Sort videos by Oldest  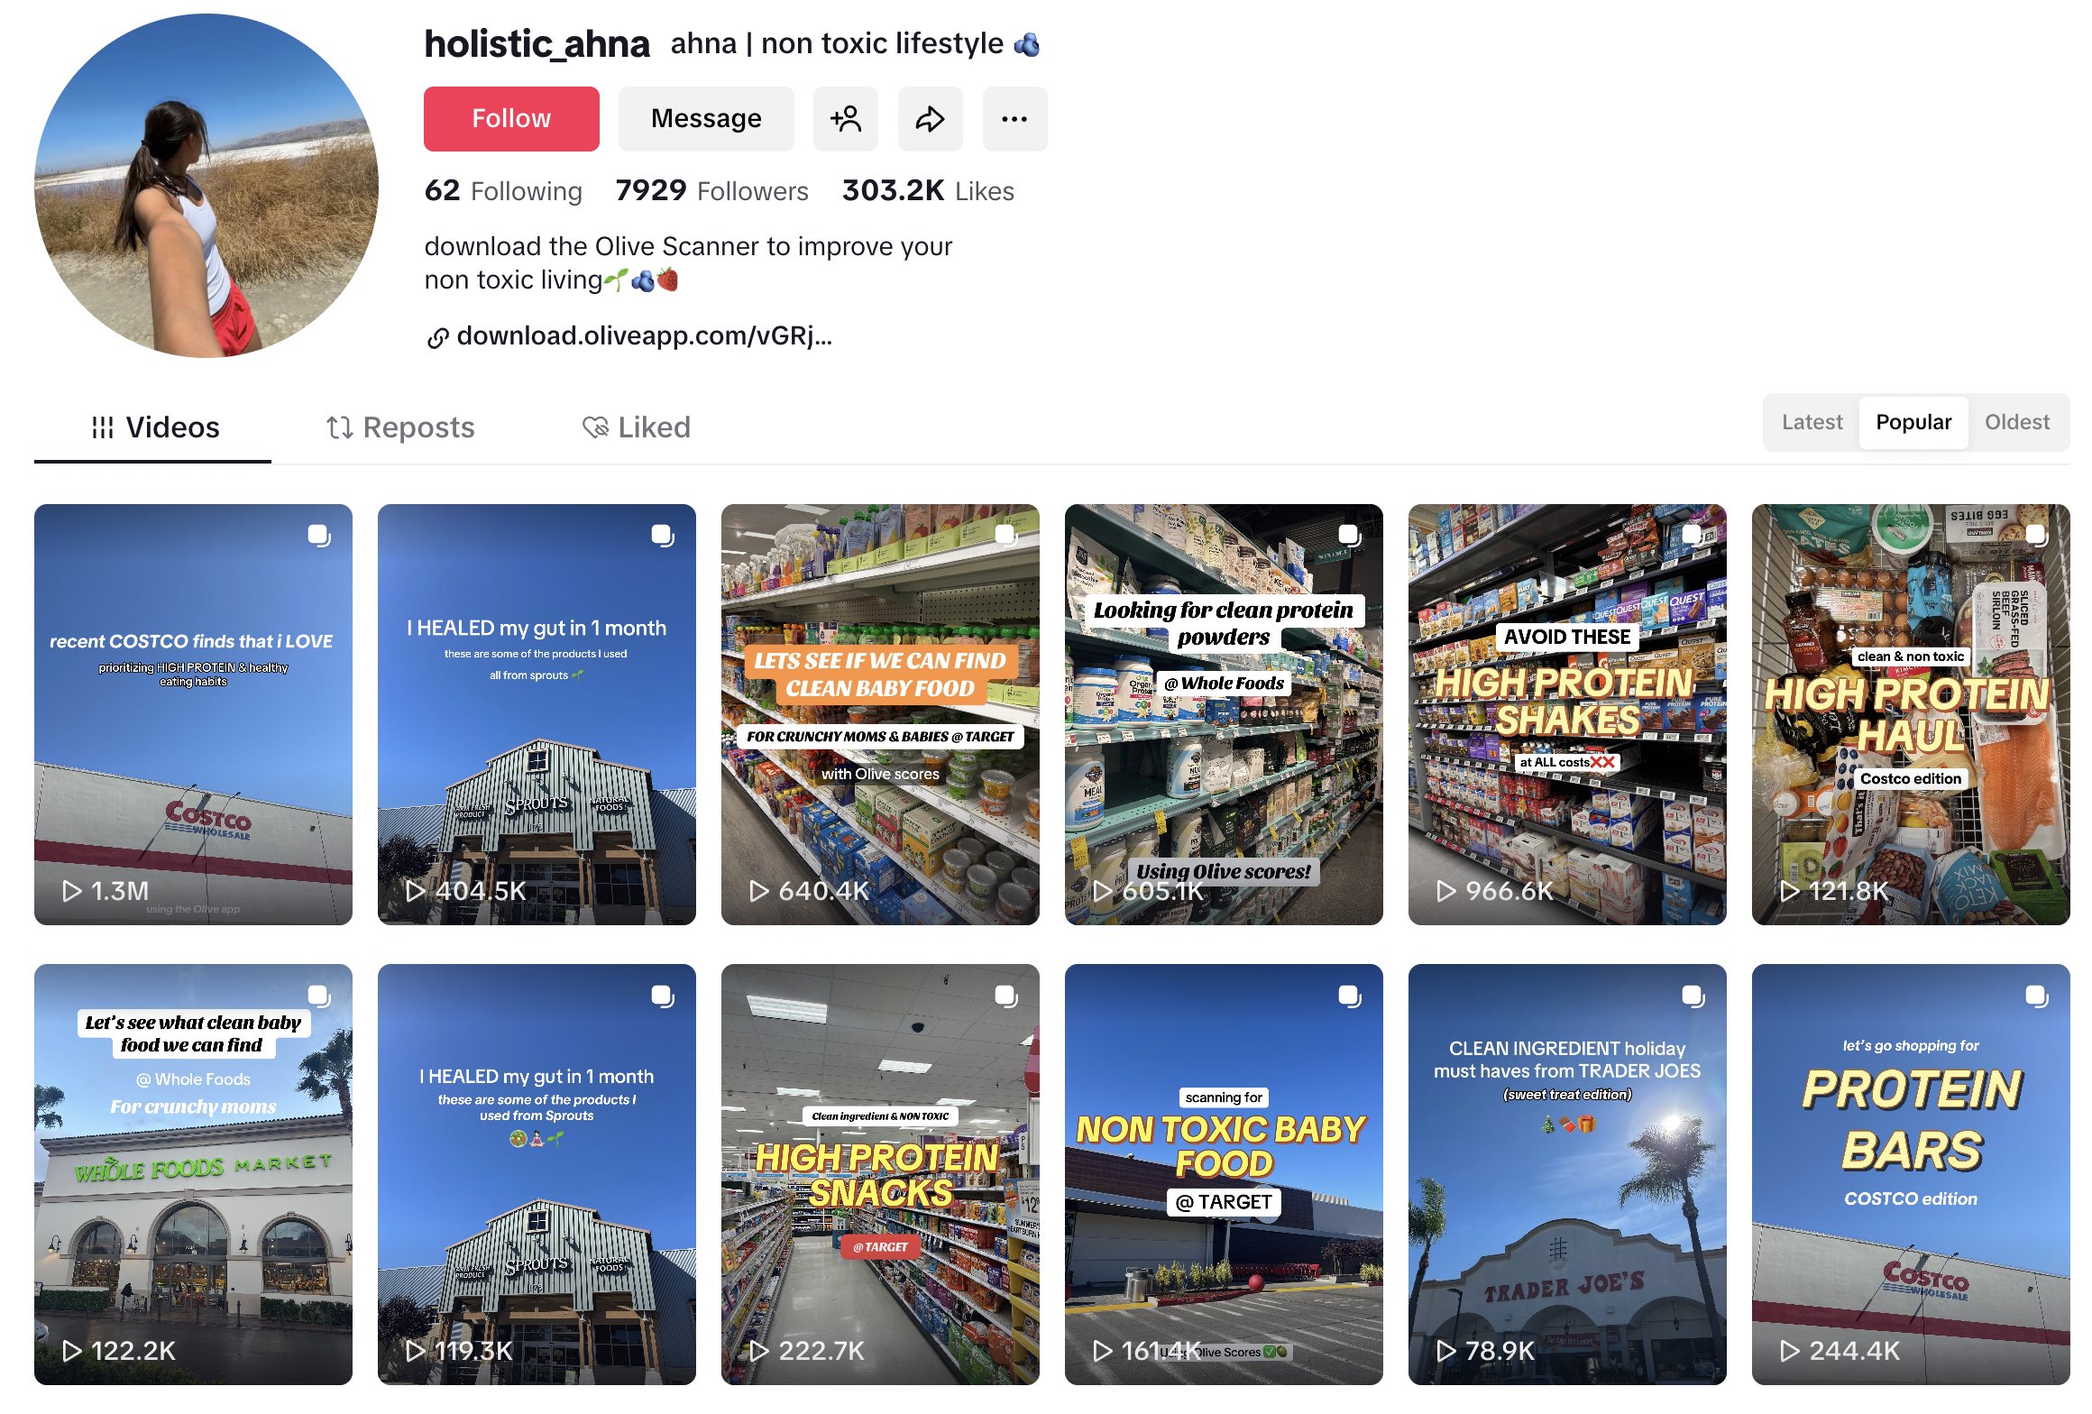(2017, 422)
